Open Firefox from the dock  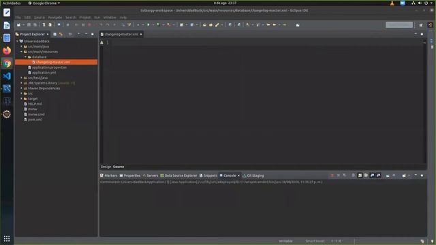click(7, 50)
